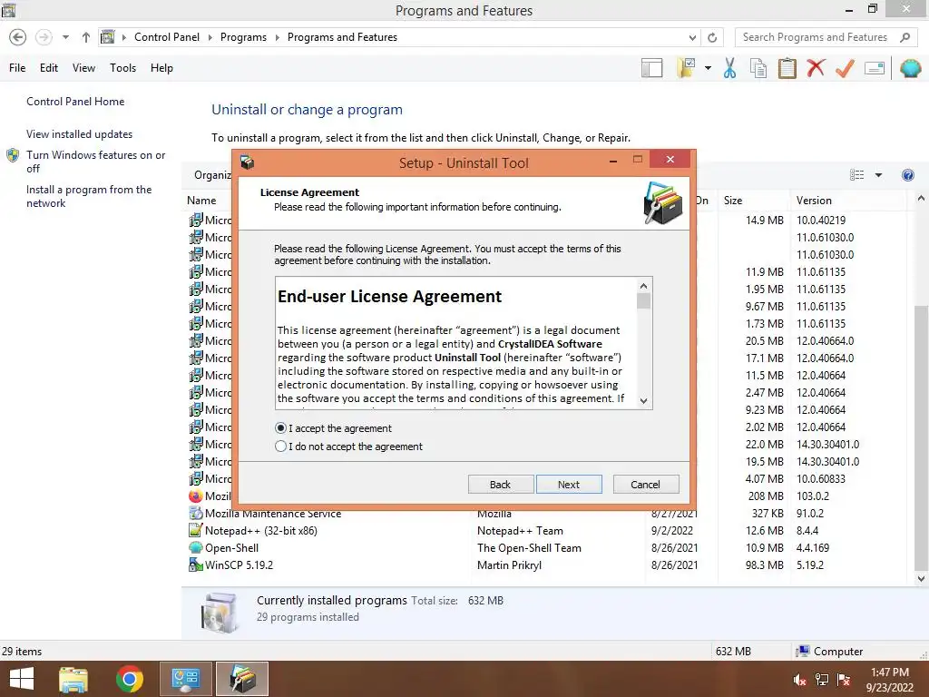Open dropdown arrow next to folder icon
Viewport: 929px width, 697px height.
click(708, 68)
